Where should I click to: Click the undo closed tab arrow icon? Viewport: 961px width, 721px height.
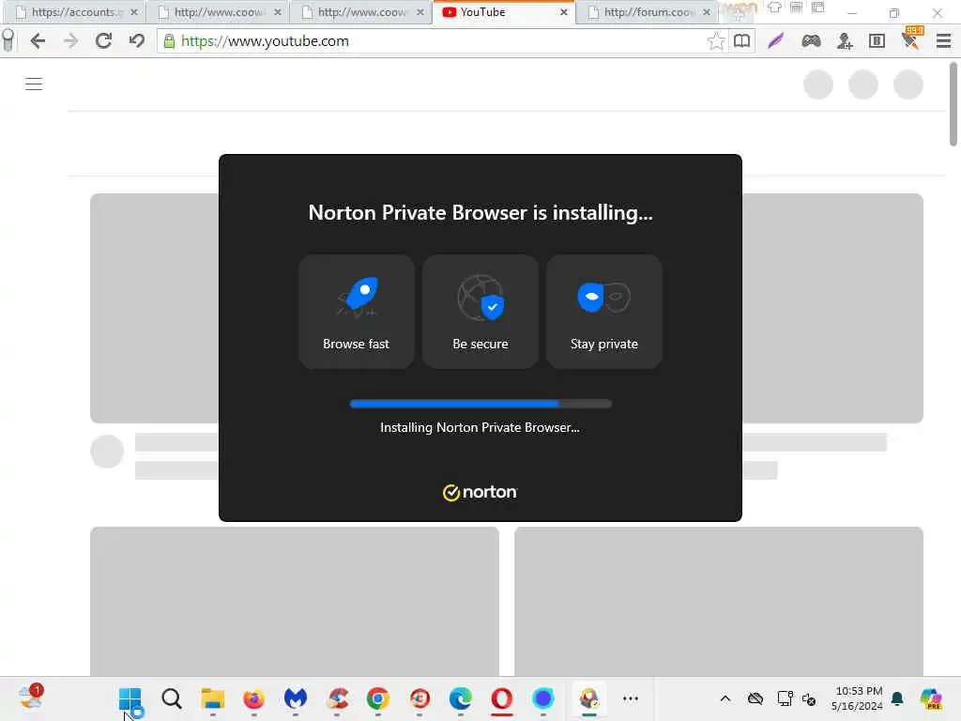(x=137, y=41)
